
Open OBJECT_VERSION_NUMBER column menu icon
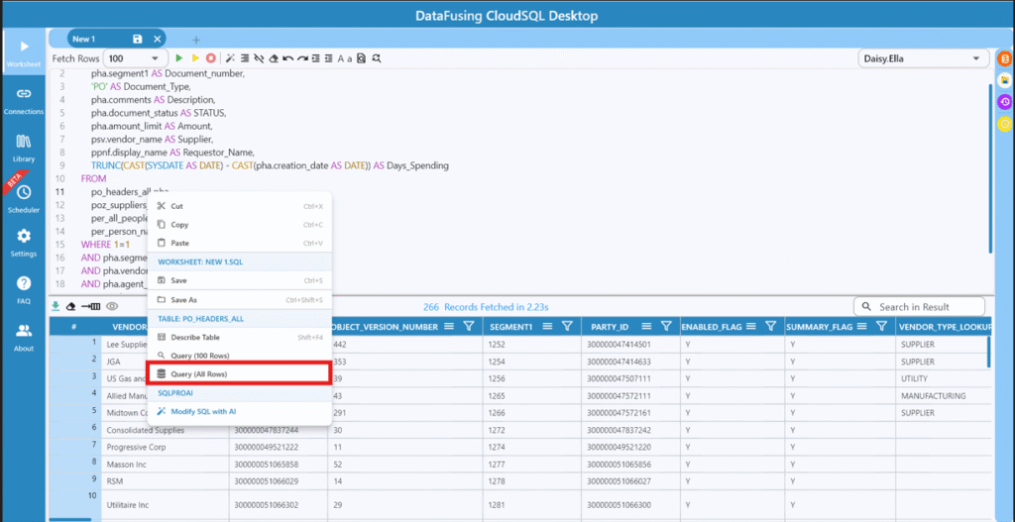point(449,327)
